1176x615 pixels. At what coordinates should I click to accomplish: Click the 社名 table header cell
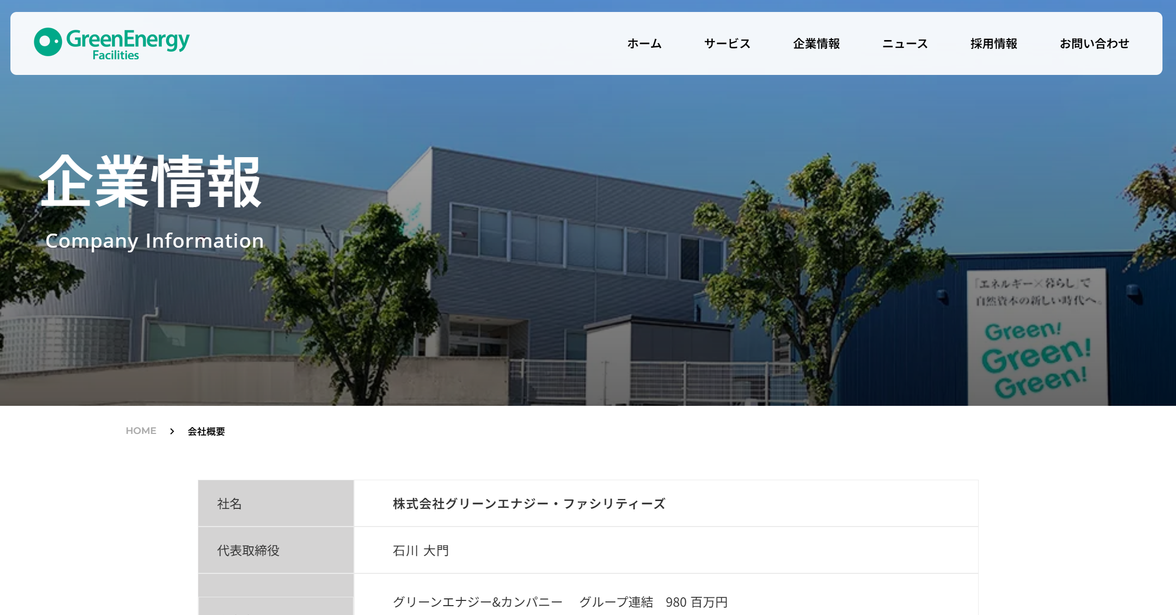(276, 503)
